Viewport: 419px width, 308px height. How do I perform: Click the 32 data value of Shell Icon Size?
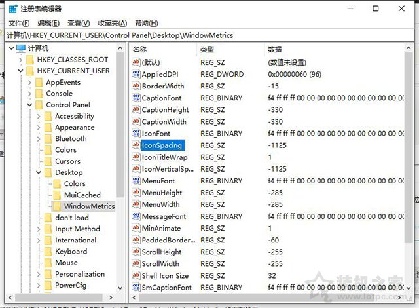pyautogui.click(x=272, y=276)
